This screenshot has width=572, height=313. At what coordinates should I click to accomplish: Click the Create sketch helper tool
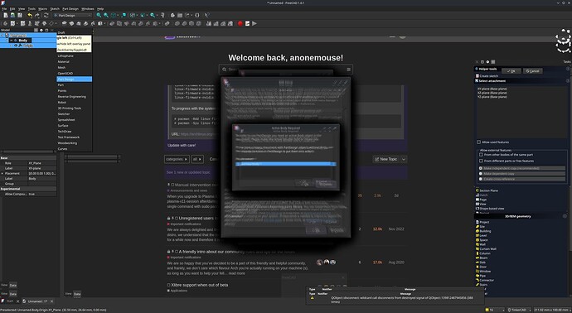[488, 76]
